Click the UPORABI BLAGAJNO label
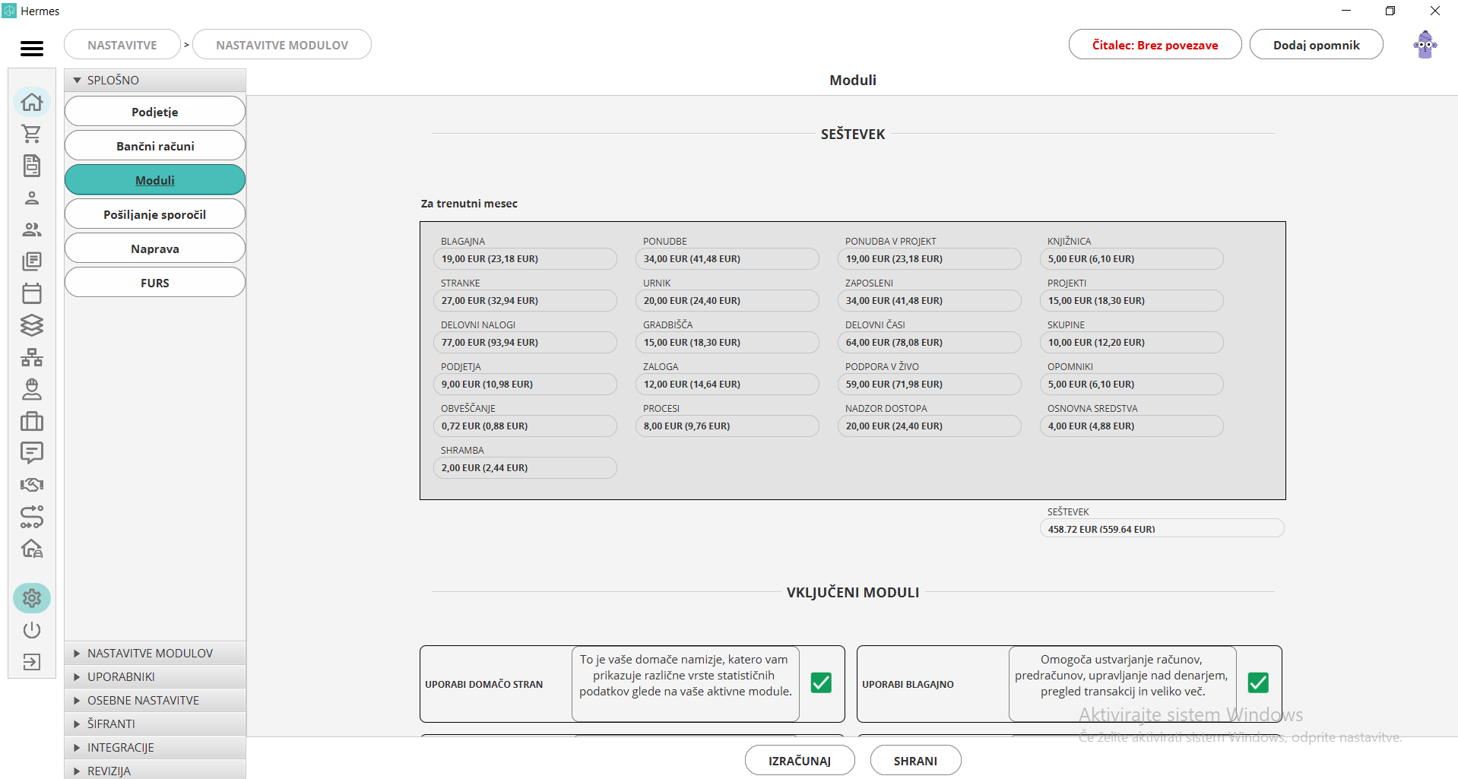 coord(908,685)
